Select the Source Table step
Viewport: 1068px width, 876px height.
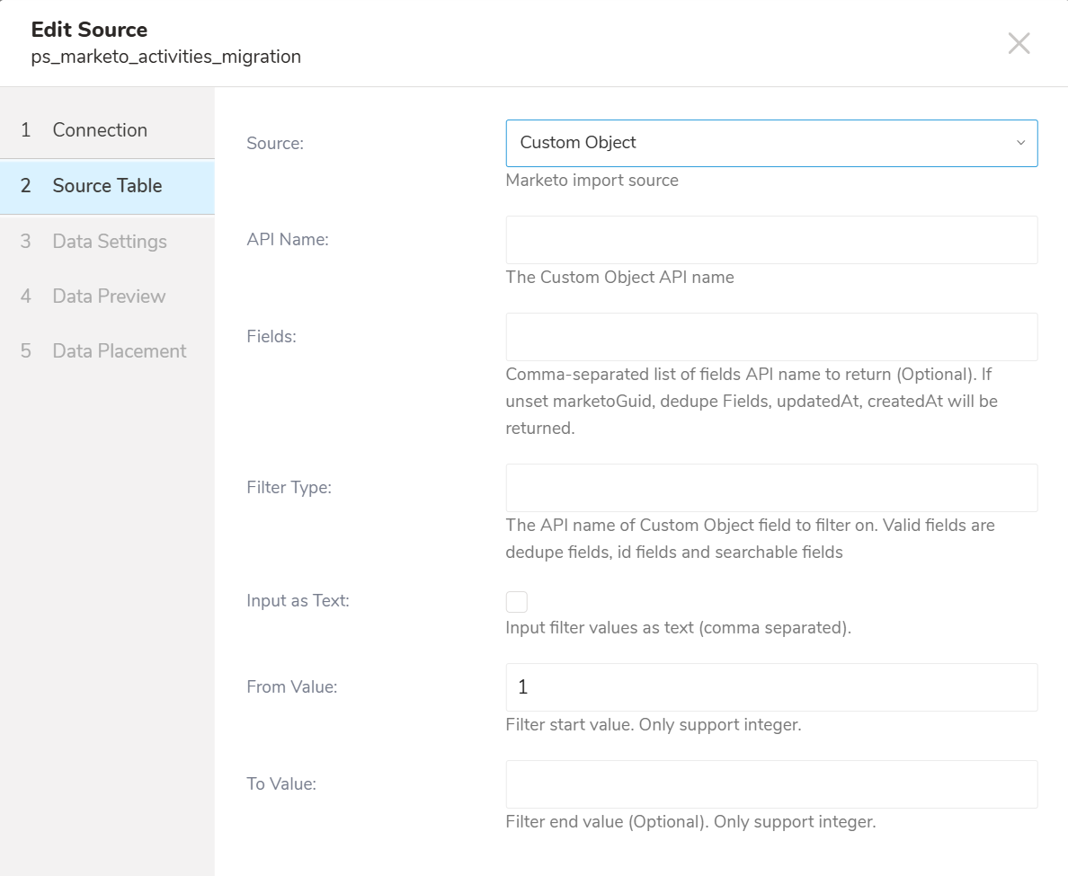(107, 186)
